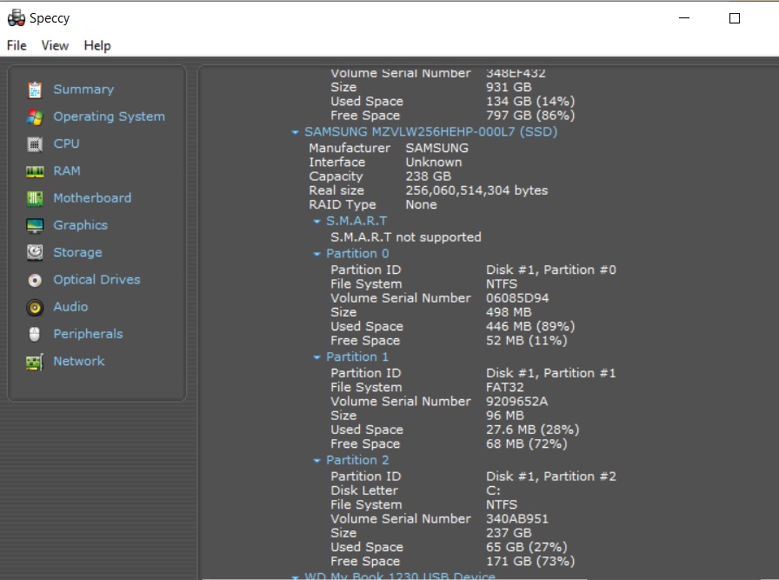
Task: Click the RAM memory stick icon
Action: [x=35, y=171]
